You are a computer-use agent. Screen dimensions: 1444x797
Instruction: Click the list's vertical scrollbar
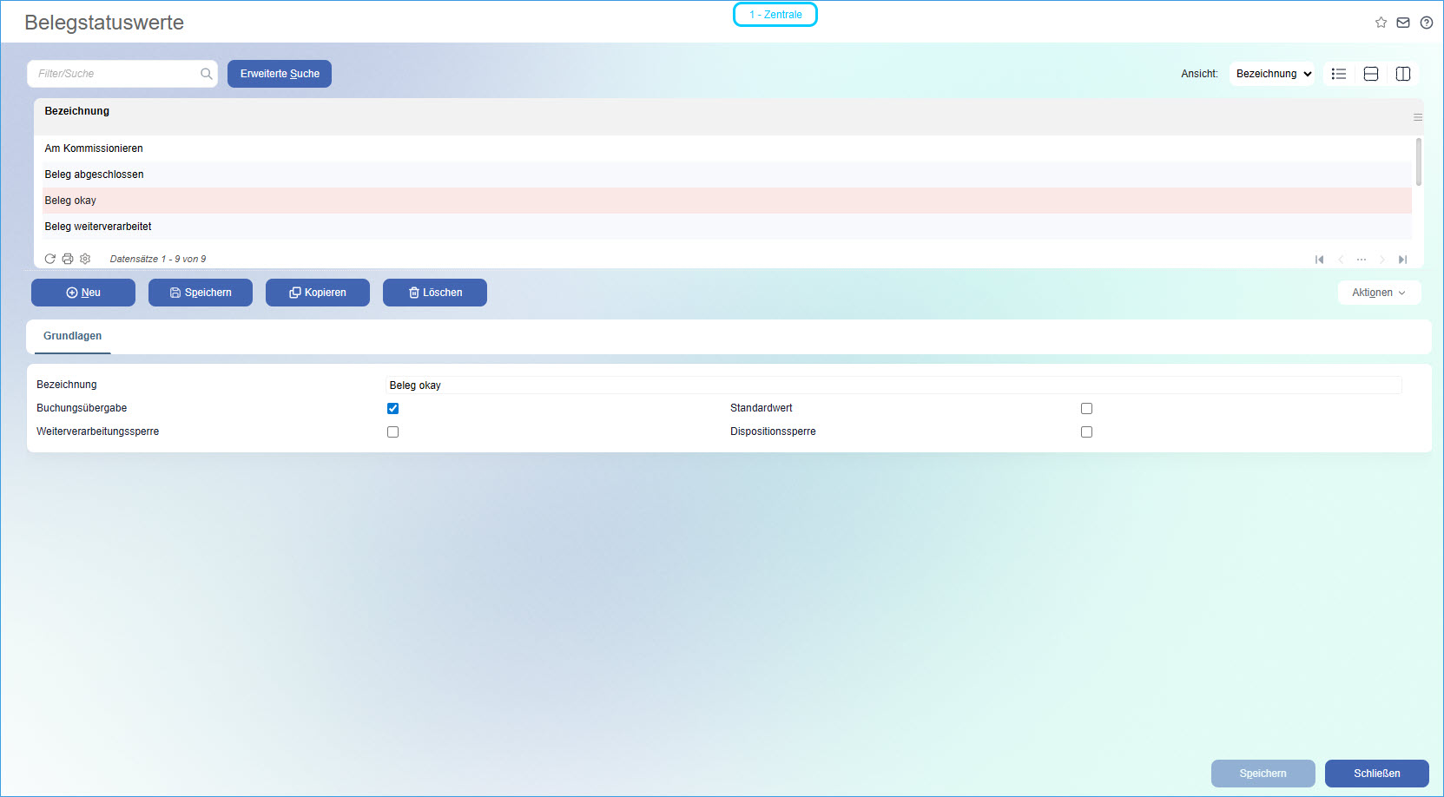pyautogui.click(x=1419, y=162)
